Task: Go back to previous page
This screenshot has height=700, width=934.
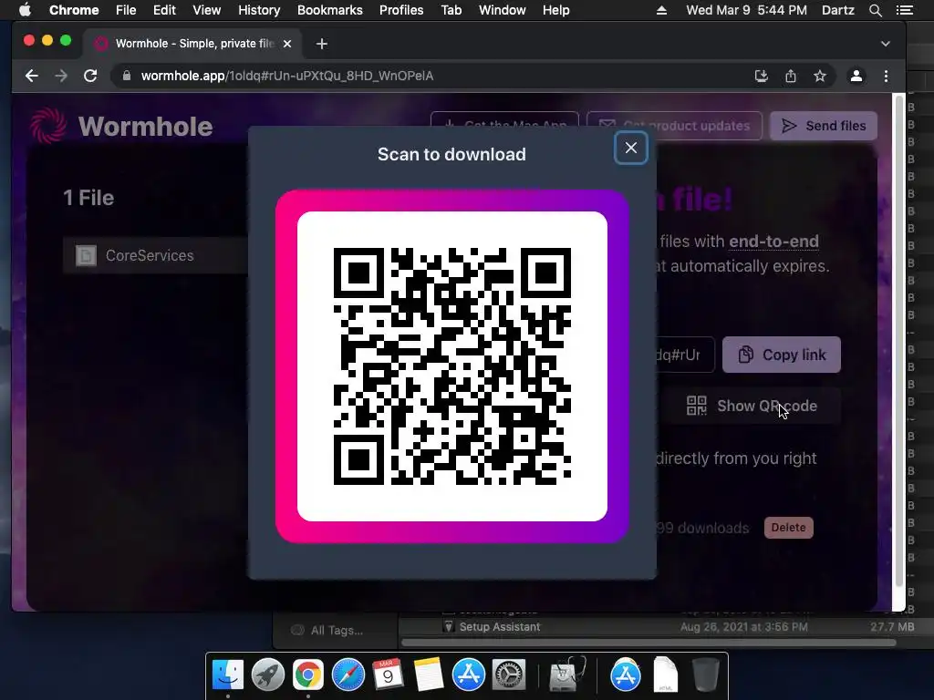Action: [x=32, y=76]
